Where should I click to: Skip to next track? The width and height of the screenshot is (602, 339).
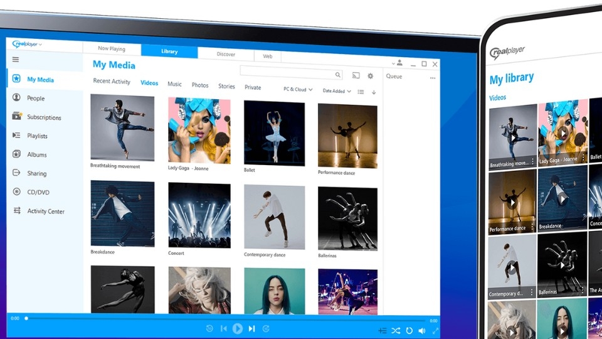point(251,328)
